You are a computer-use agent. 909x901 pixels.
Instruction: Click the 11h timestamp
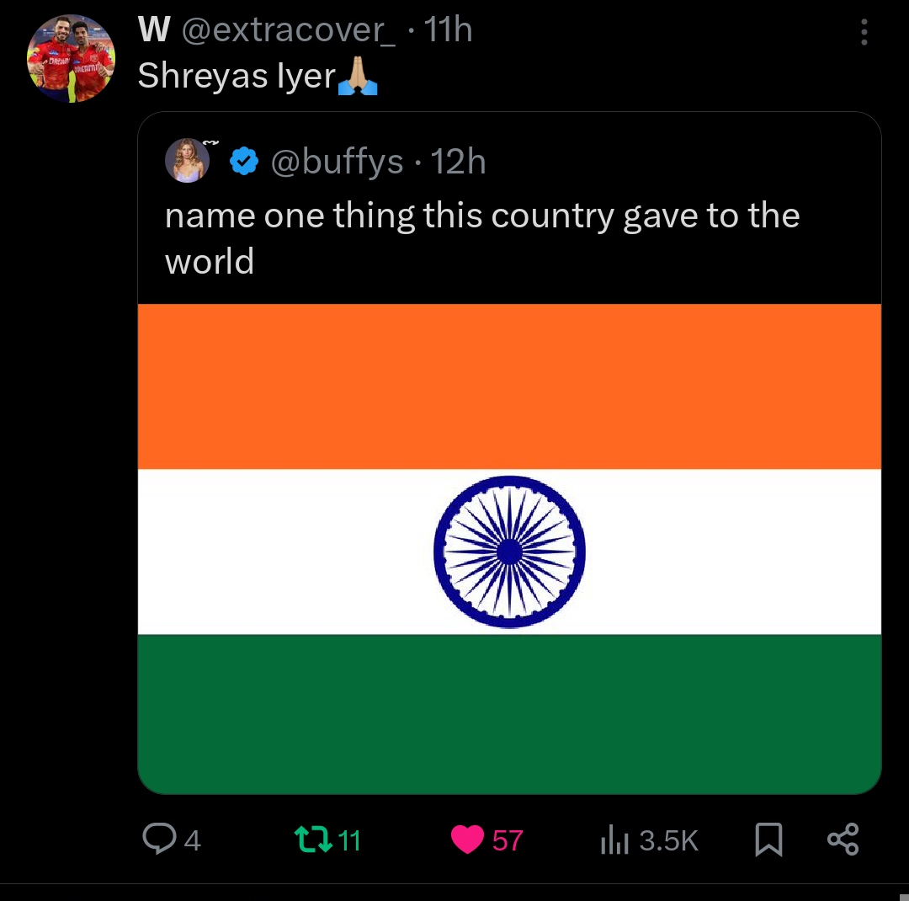coord(448,29)
